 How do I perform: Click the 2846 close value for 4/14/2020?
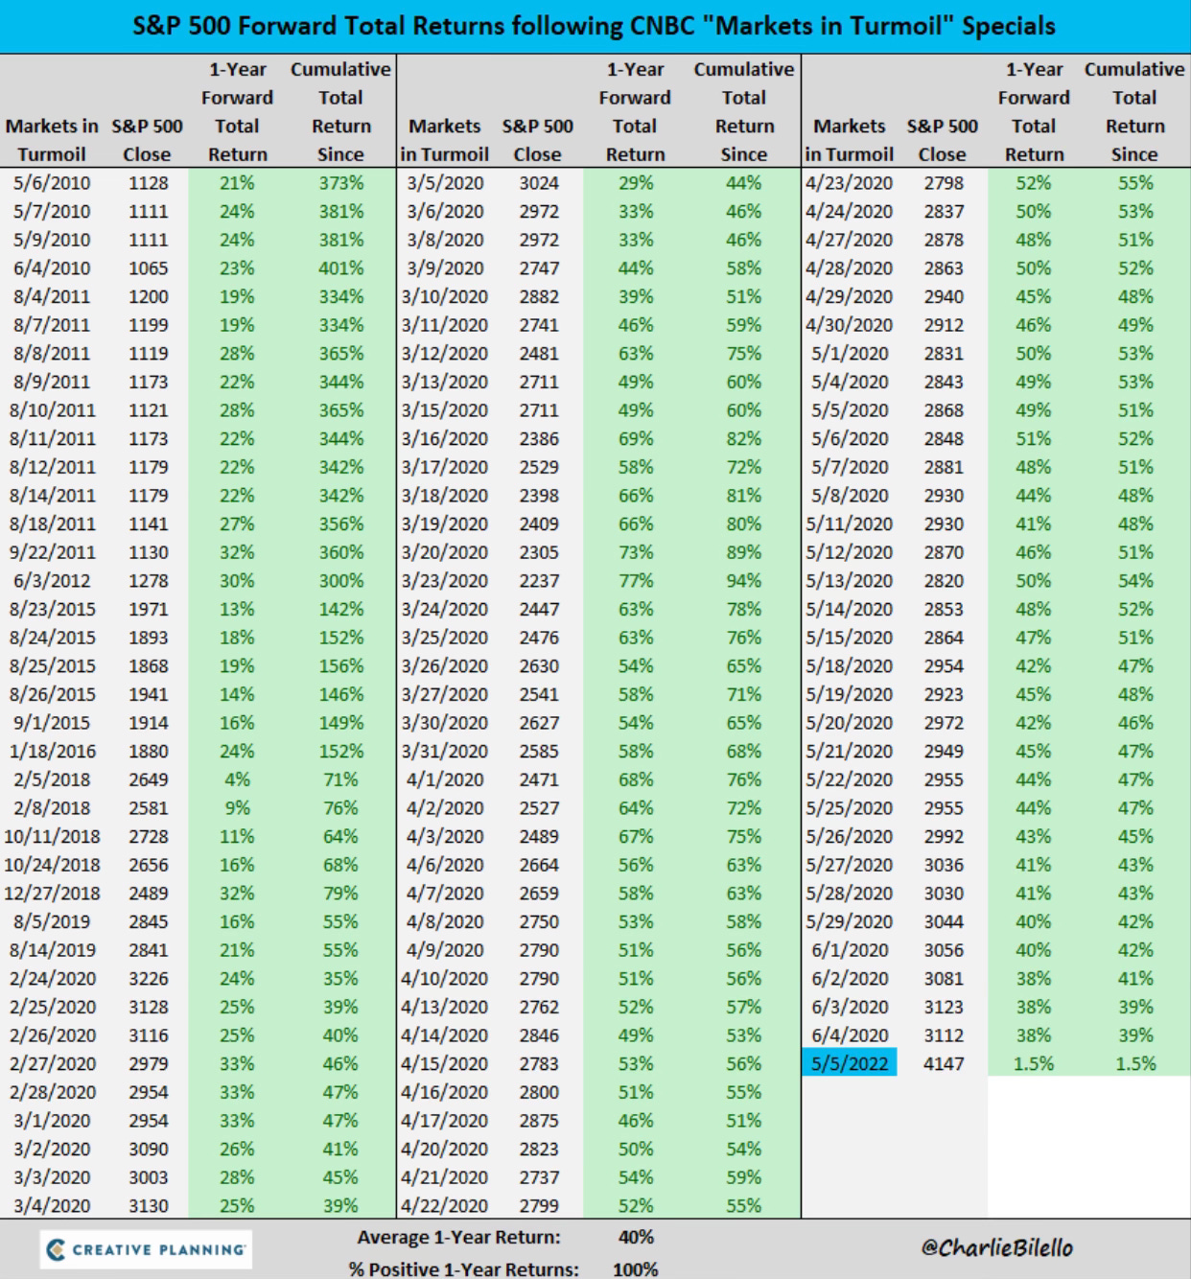(x=538, y=1035)
